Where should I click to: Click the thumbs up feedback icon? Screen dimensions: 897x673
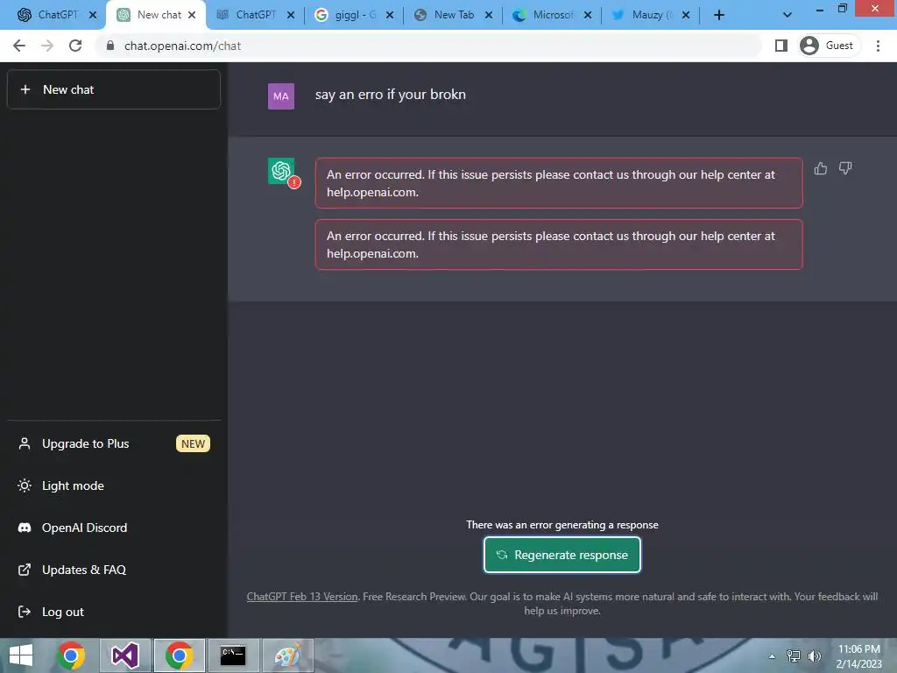point(820,168)
